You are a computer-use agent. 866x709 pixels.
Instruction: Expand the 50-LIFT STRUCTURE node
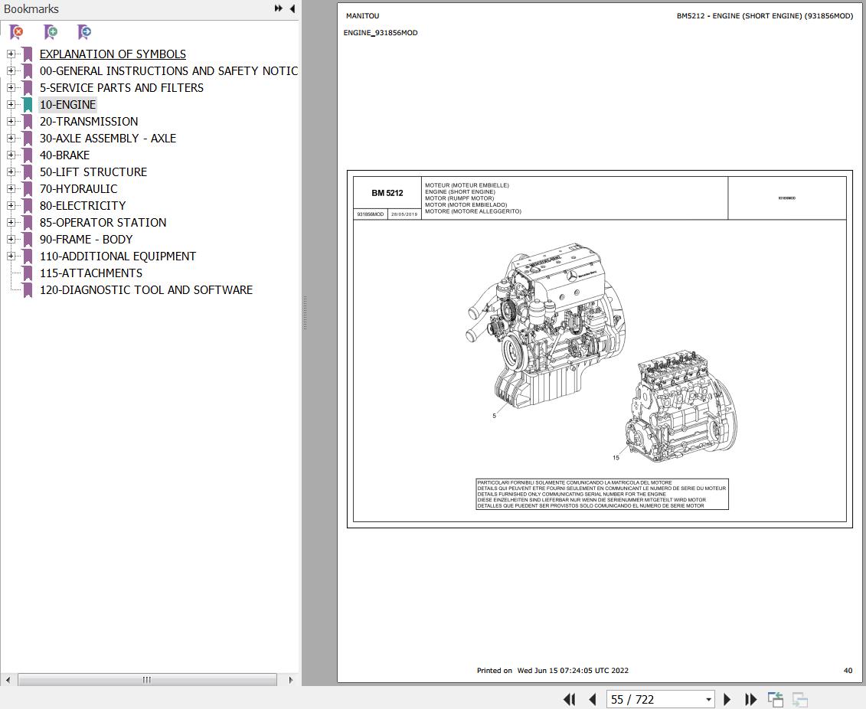tap(11, 172)
